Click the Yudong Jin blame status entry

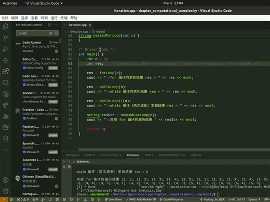click(212, 199)
